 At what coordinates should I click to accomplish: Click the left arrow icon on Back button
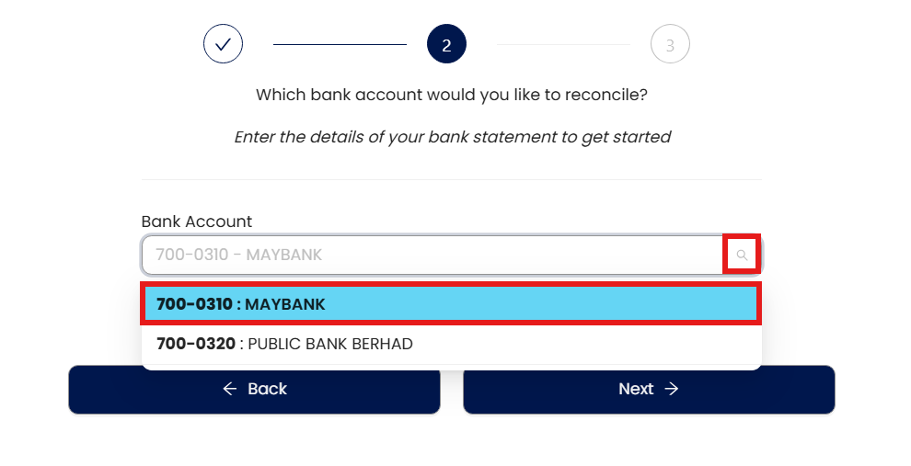tap(230, 389)
